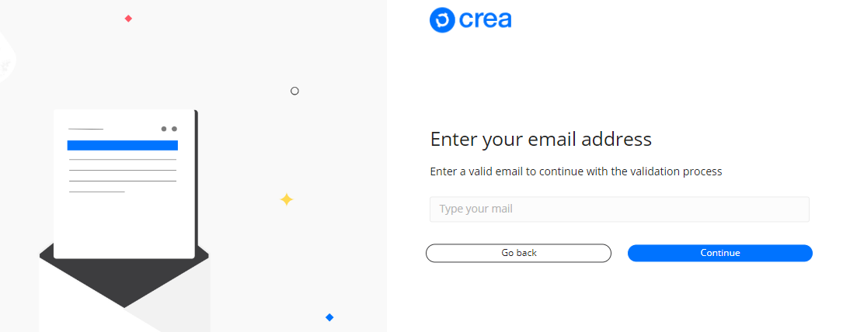Click the two gray dots on the letter
This screenshot has height=332, width=843.
(x=169, y=129)
